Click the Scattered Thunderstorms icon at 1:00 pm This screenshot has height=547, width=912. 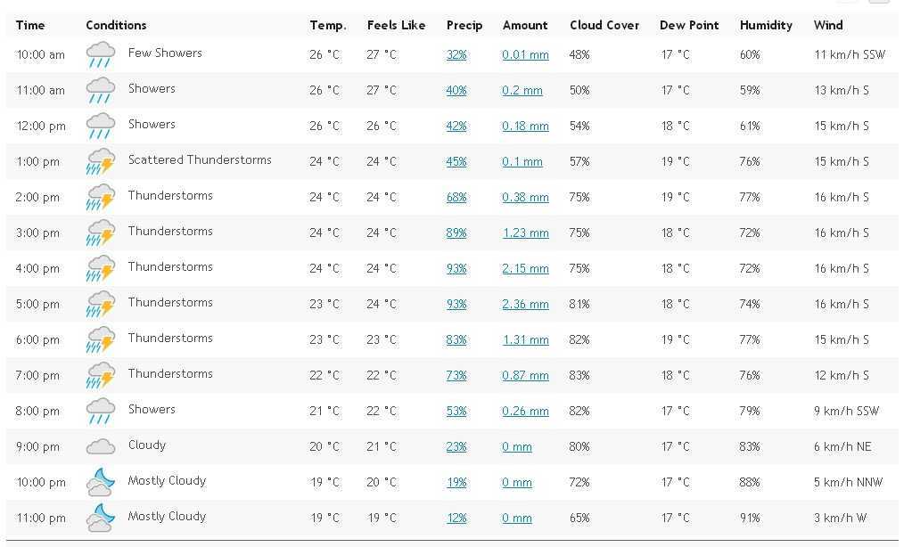(x=100, y=161)
